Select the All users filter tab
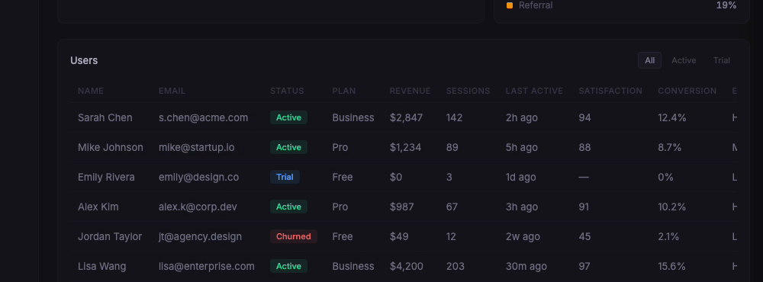Screen dimensions: 763x282 (x=649, y=60)
